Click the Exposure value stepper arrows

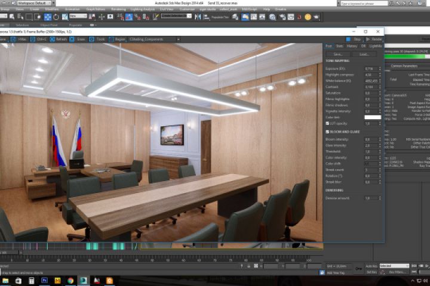coord(380,69)
